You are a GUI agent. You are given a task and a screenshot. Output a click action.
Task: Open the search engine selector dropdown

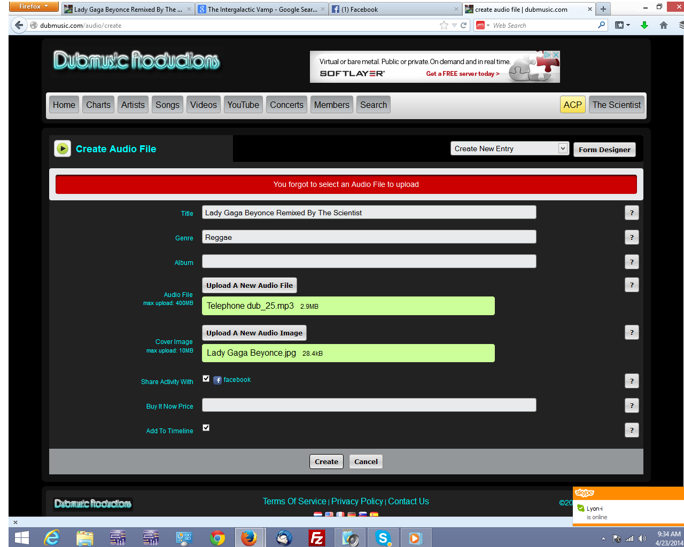click(x=483, y=25)
